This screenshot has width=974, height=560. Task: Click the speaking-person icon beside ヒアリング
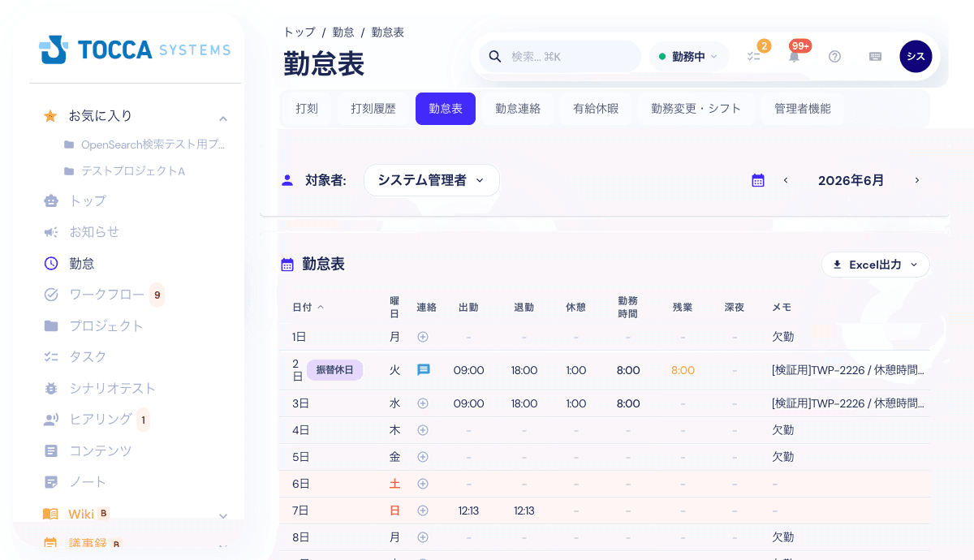pos(51,420)
